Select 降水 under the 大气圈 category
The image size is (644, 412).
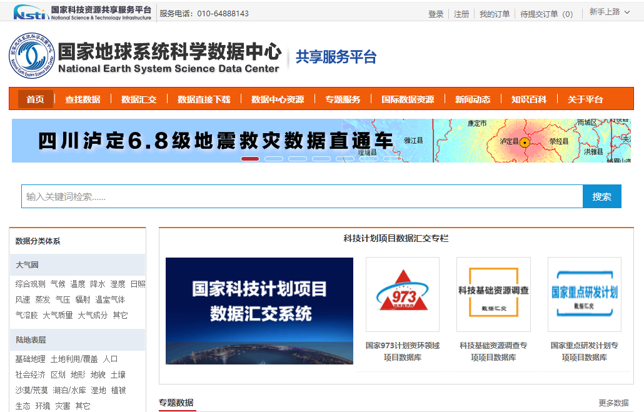coord(99,283)
